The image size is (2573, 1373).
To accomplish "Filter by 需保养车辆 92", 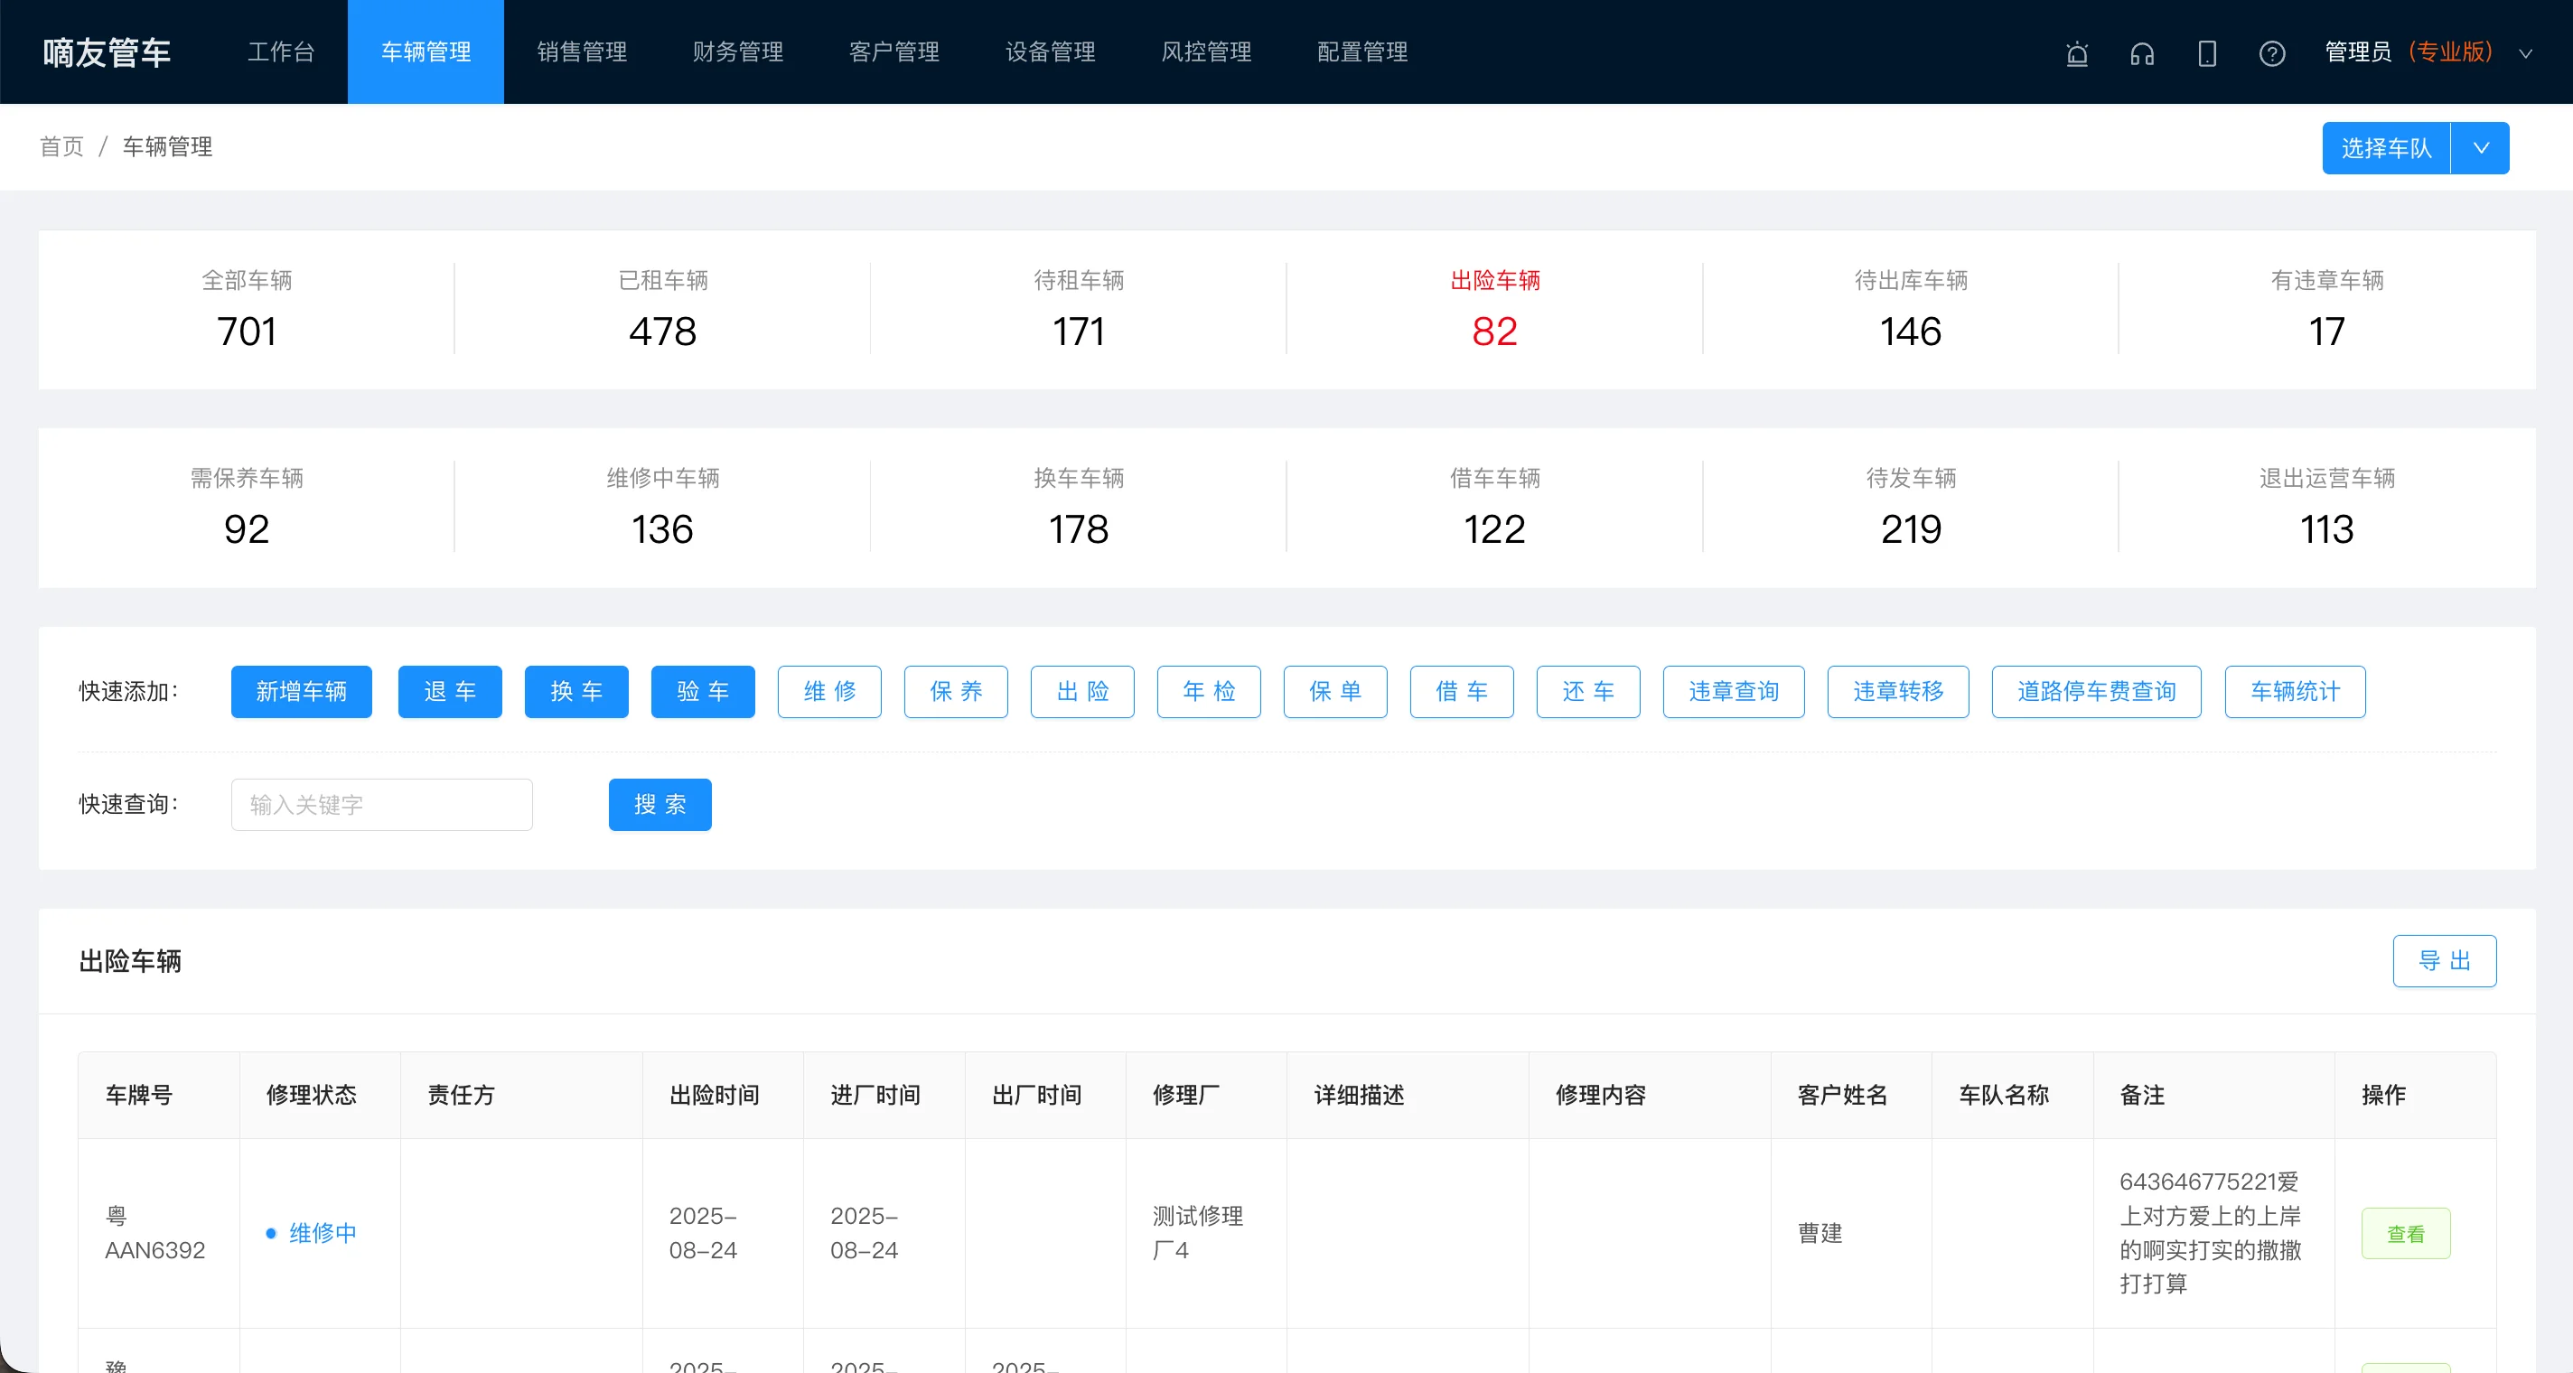I will click(247, 506).
